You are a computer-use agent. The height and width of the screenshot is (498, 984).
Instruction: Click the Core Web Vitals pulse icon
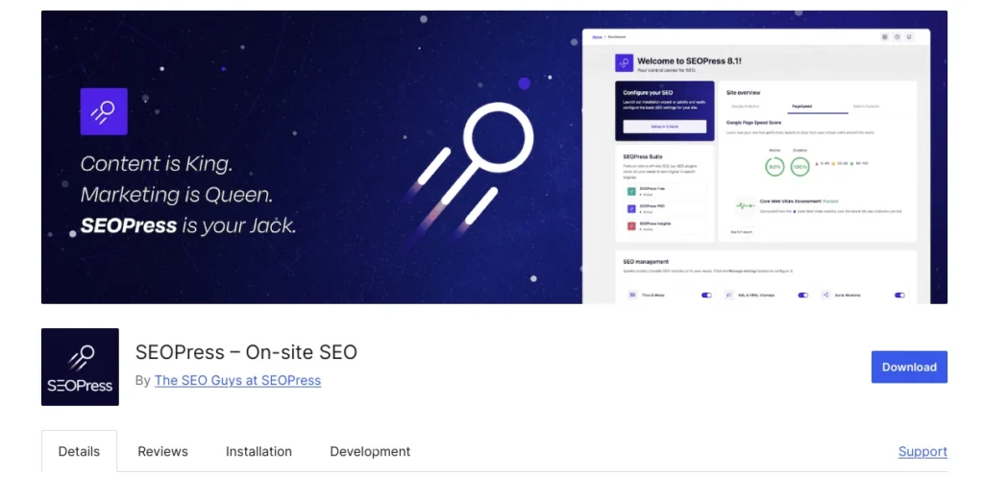point(744,205)
